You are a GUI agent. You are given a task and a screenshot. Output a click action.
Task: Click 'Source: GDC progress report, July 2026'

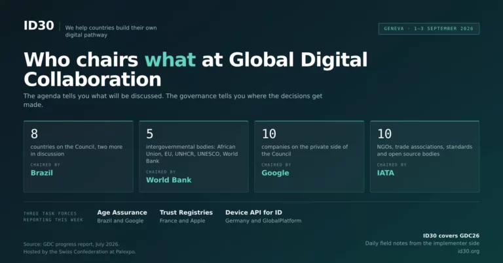pyautogui.click(x=71, y=244)
